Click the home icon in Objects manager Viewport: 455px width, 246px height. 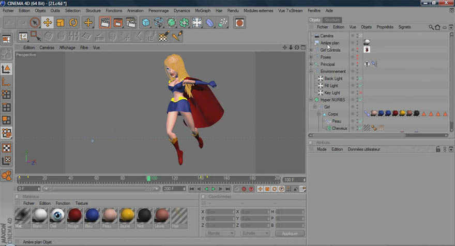coord(437,27)
